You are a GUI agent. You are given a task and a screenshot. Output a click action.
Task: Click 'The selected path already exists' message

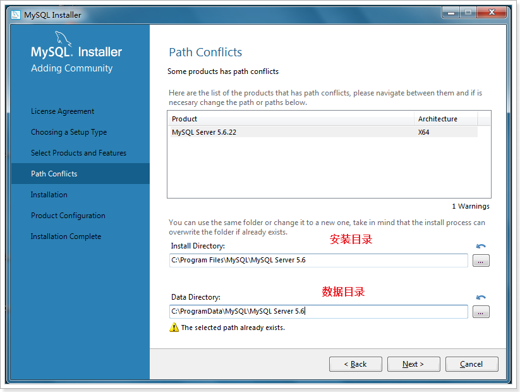click(233, 328)
